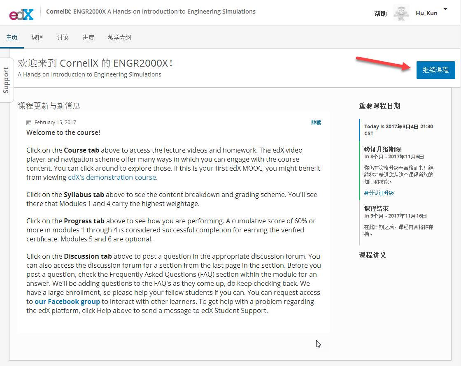
Task: Switch to the 课程 course tab
Action: [37, 37]
